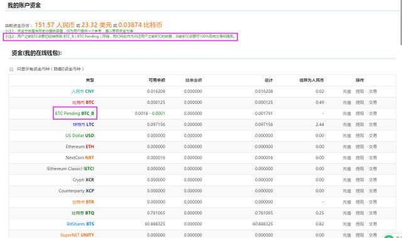Click 交易 in the BTC_B row
Screen dimensions: 402x238
(x=372, y=113)
